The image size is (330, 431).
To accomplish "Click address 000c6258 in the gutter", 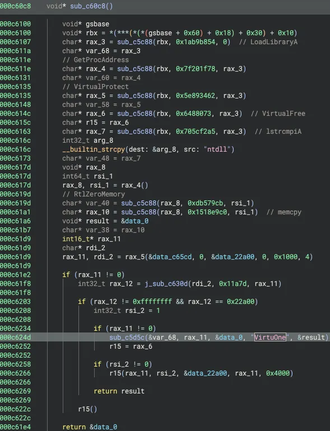I will coord(16,364).
